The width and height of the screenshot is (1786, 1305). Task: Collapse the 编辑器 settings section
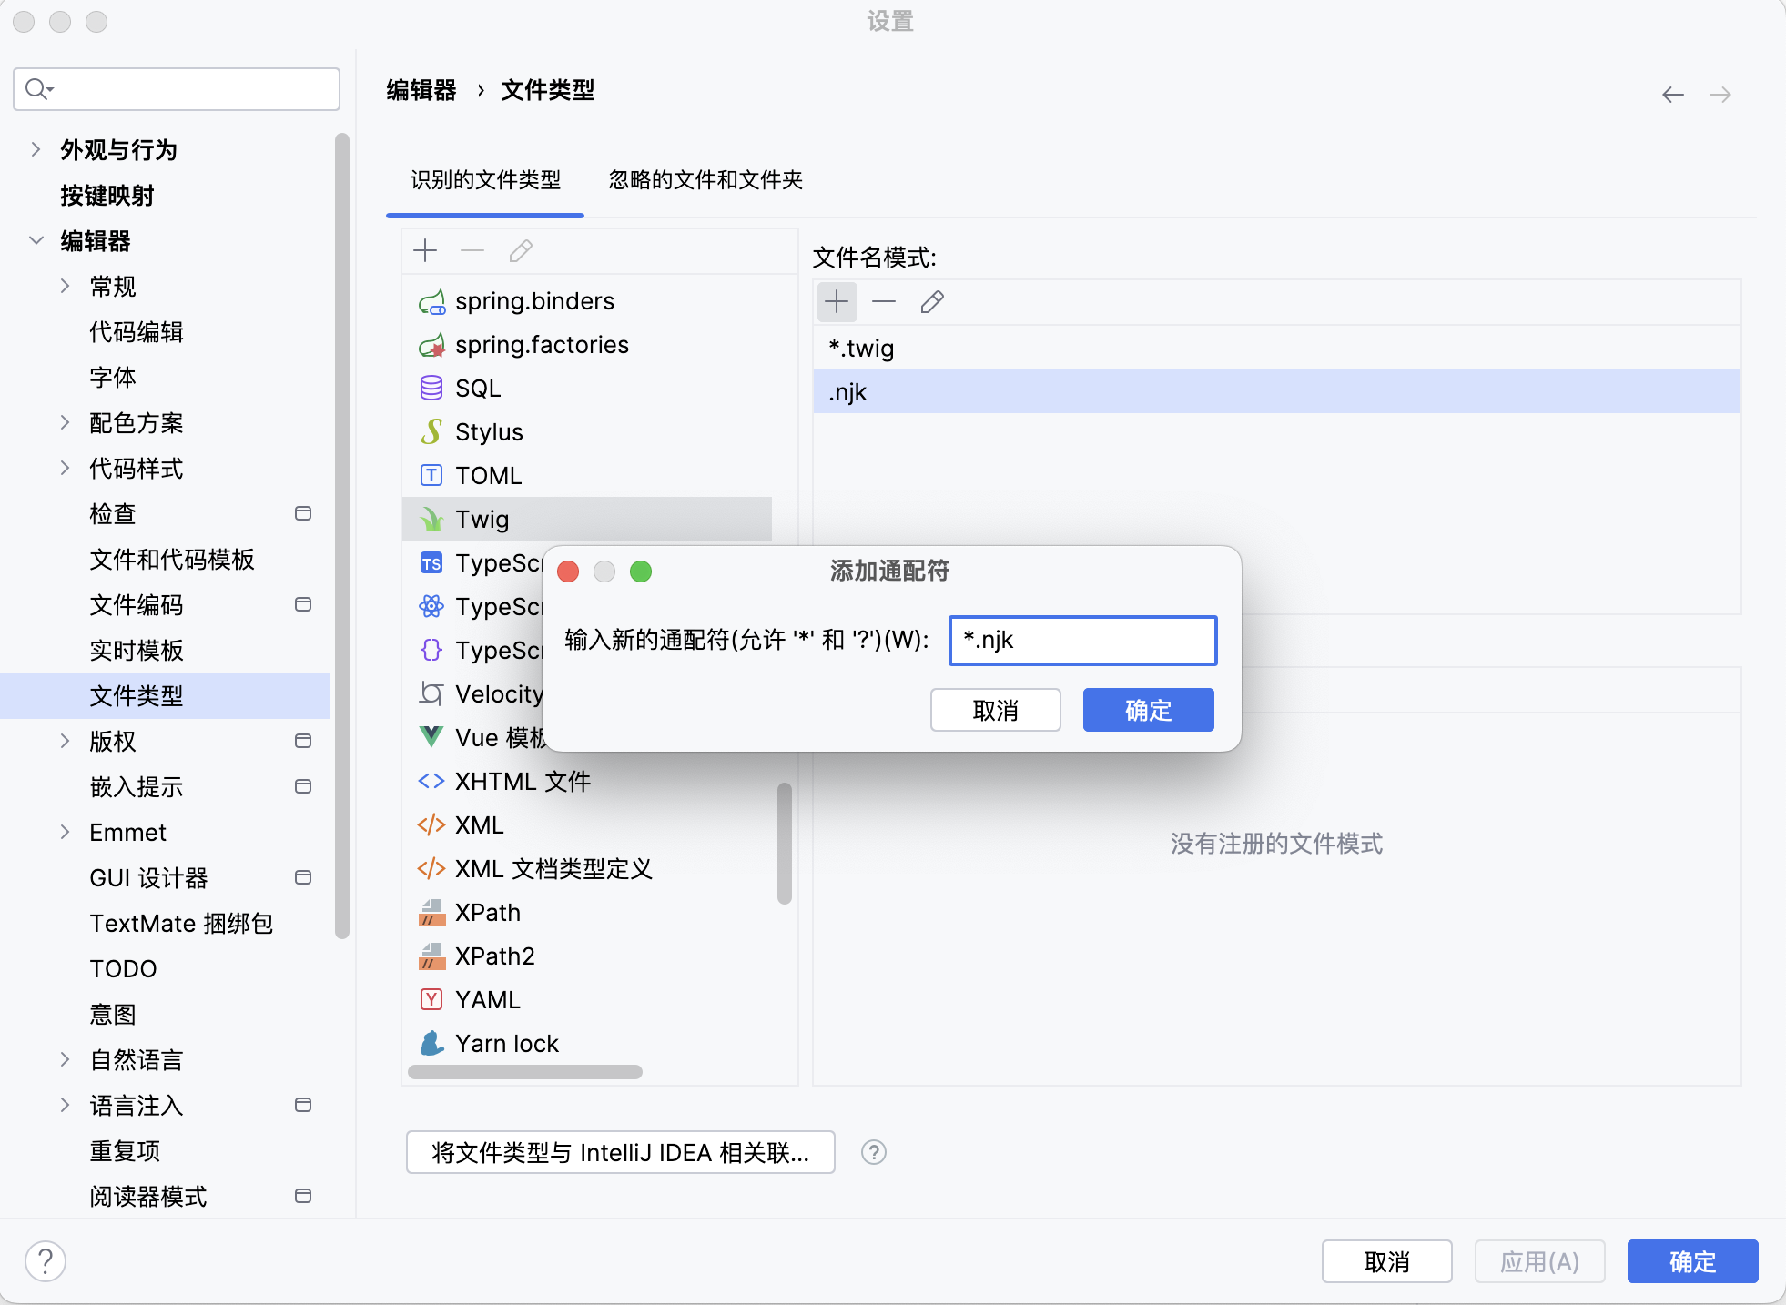tap(36, 240)
